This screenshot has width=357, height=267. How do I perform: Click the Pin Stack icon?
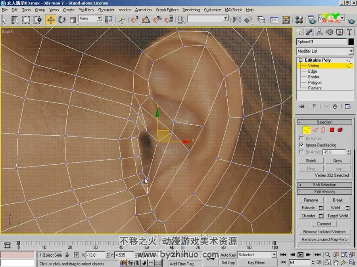coord(302,106)
